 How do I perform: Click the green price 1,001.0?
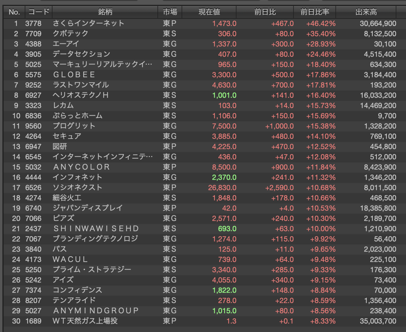click(224, 95)
